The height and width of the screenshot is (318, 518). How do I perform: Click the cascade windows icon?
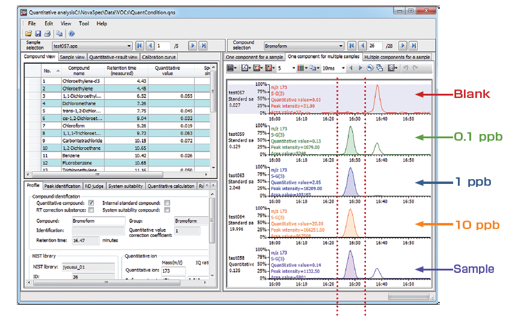point(380,68)
